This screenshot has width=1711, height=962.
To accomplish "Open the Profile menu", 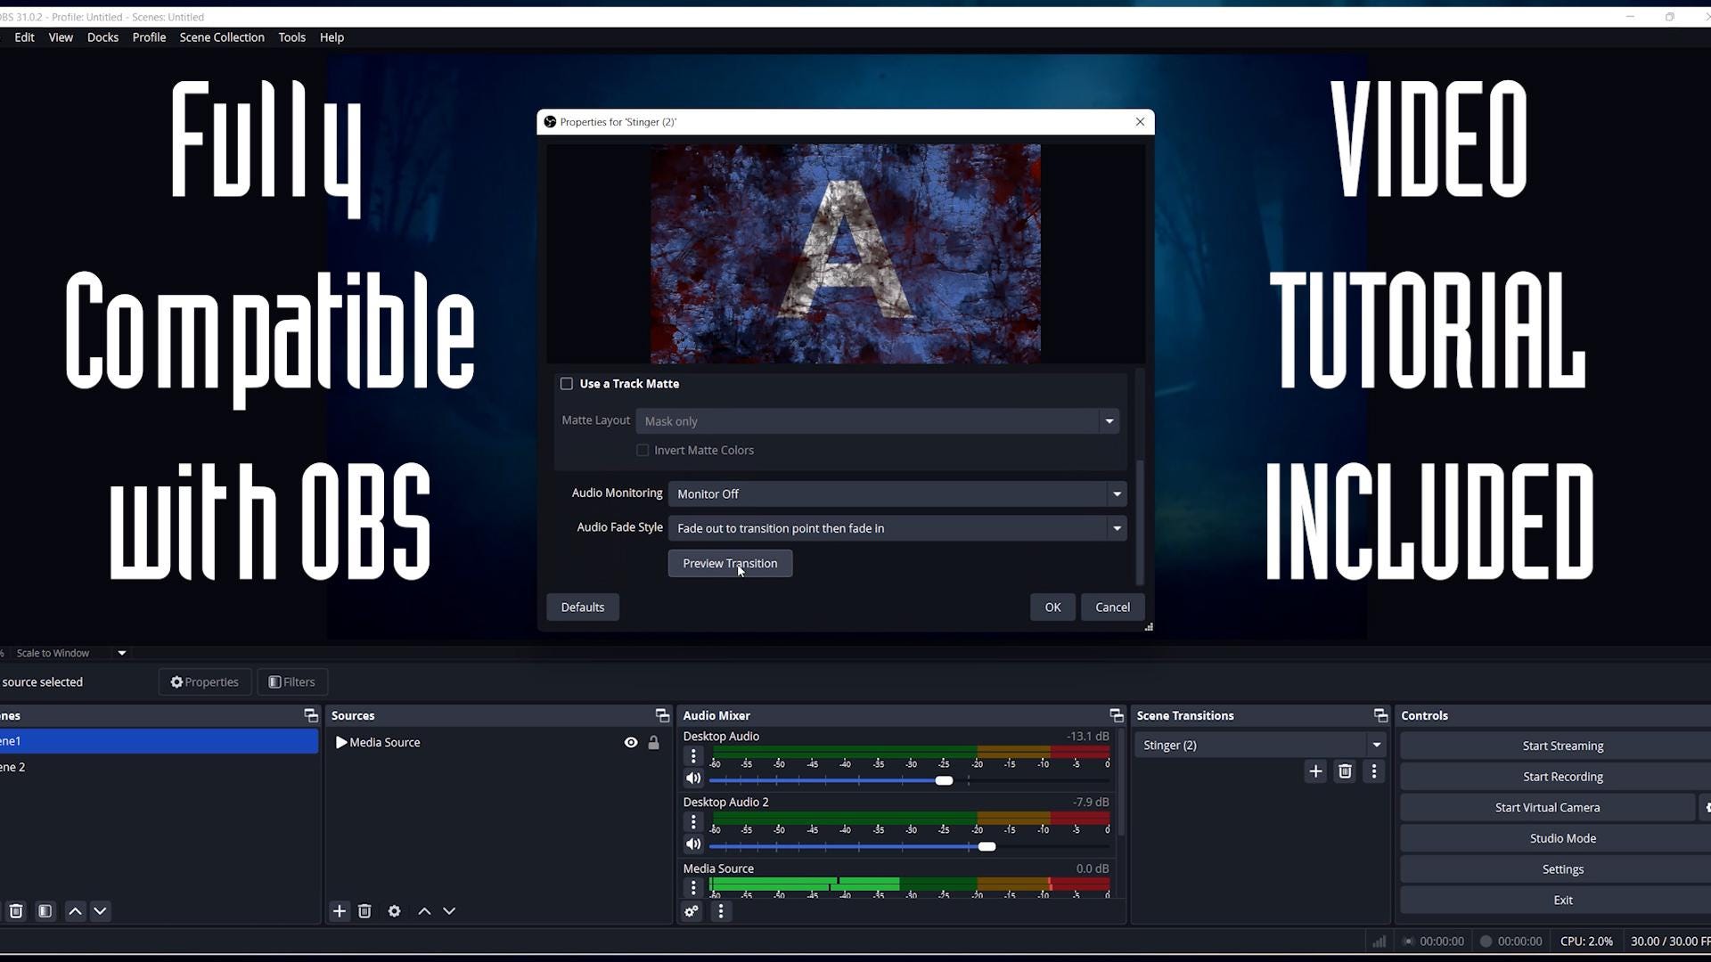I will click(149, 37).
